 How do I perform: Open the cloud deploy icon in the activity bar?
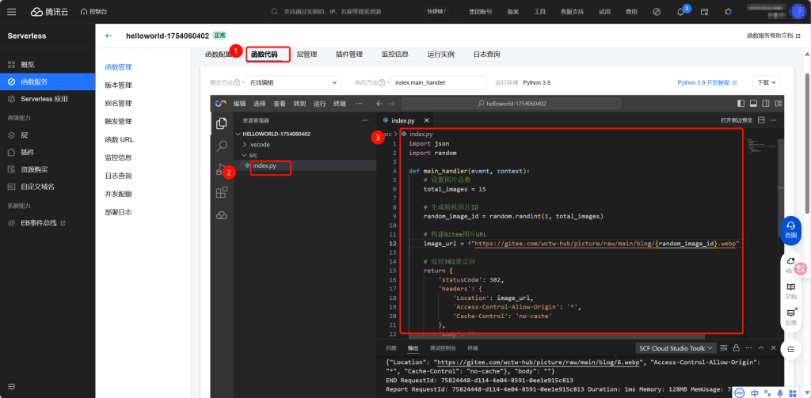click(x=222, y=215)
